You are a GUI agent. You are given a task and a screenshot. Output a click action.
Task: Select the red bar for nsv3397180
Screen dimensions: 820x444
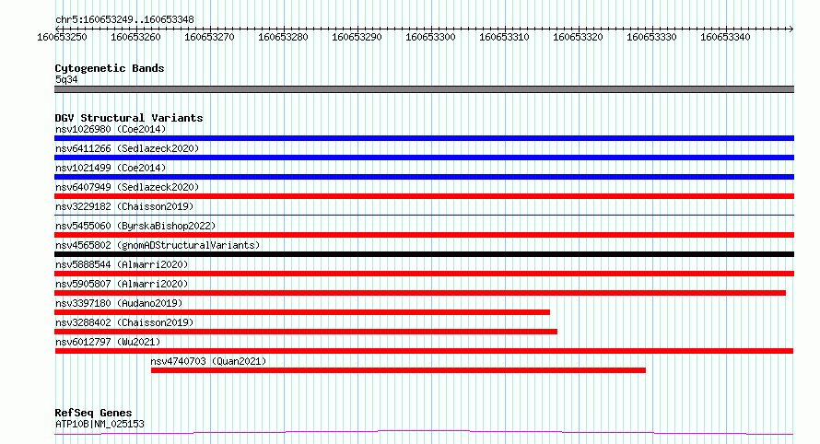click(x=302, y=312)
